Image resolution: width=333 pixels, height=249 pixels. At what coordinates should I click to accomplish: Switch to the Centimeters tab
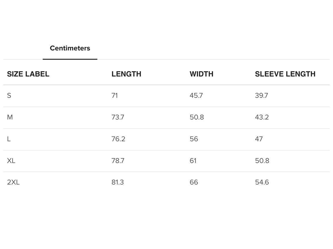[70, 48]
